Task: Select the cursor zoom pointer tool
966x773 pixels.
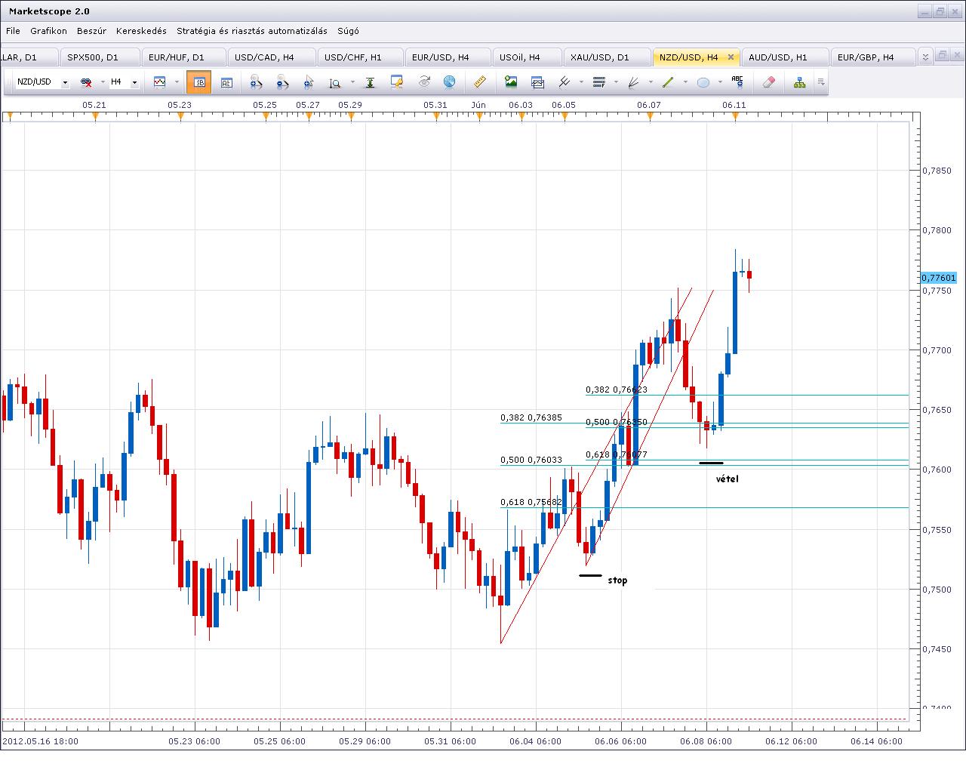Action: point(308,82)
